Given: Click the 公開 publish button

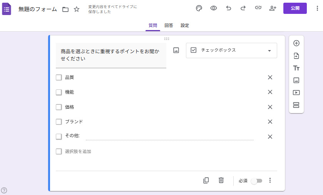Looking at the screenshot, I should pyautogui.click(x=295, y=8).
